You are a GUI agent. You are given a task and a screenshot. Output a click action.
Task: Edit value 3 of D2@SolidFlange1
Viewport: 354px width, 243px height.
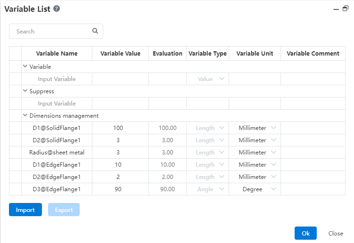pyautogui.click(x=120, y=140)
